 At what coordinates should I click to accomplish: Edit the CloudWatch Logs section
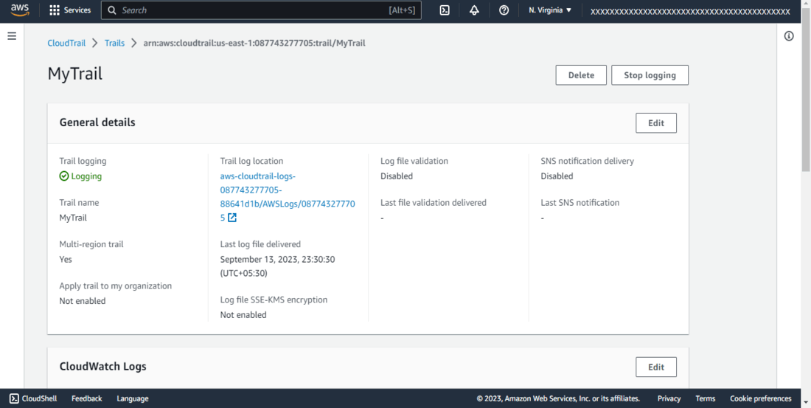(656, 367)
